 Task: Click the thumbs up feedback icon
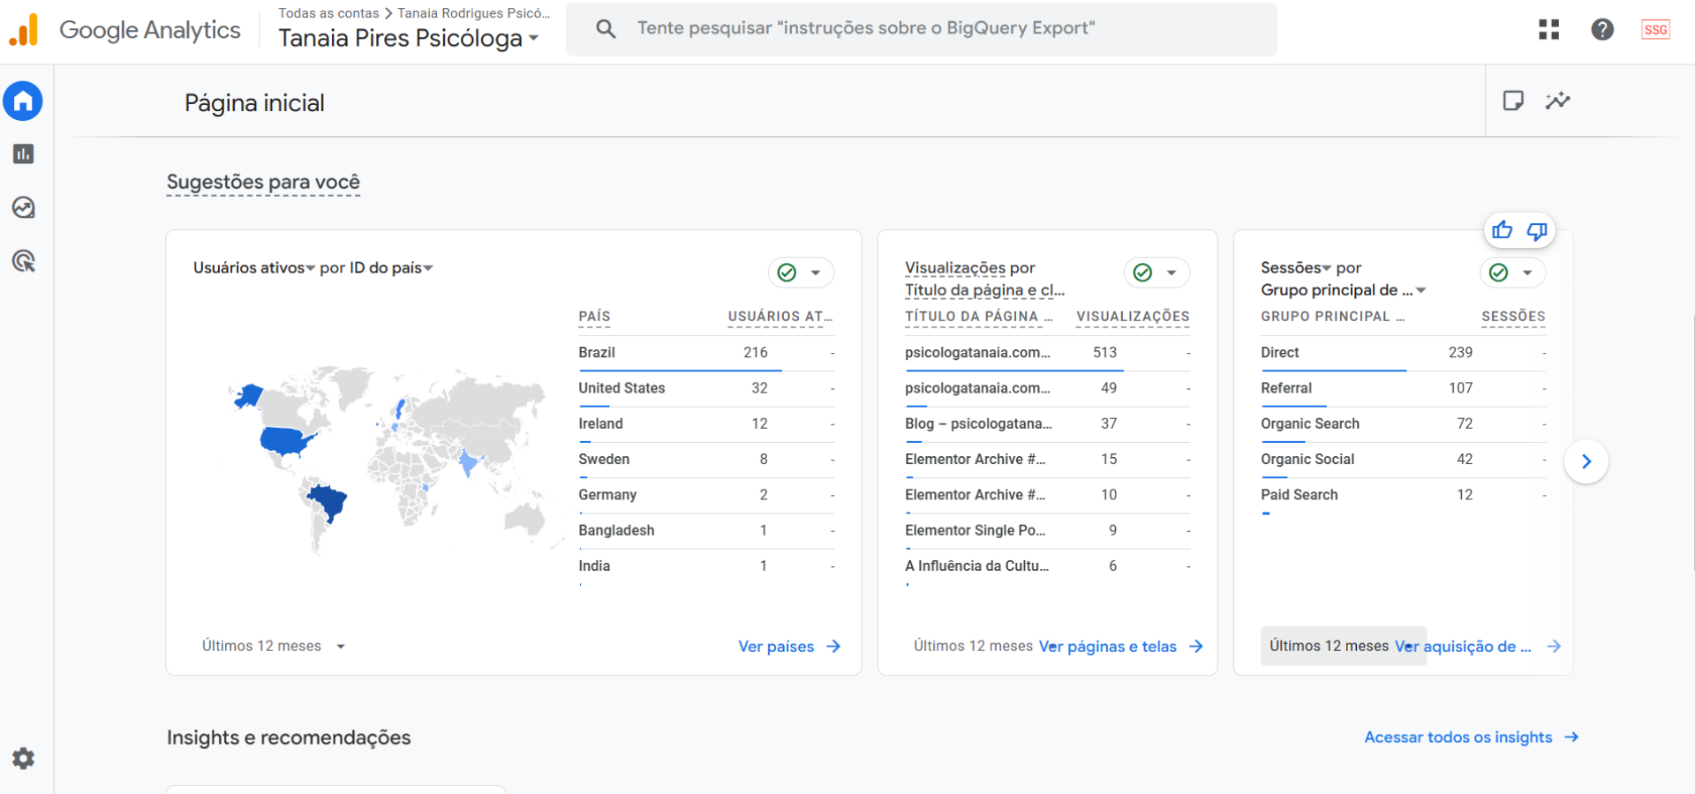tap(1502, 231)
